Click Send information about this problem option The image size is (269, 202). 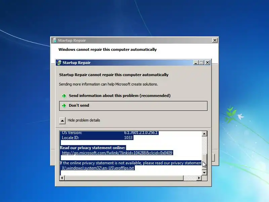[x=133, y=96]
